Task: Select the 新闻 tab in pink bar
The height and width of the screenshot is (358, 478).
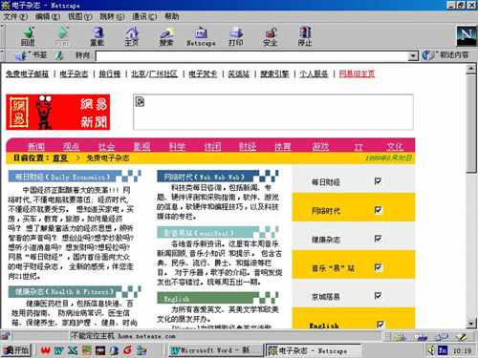Action: 36,146
